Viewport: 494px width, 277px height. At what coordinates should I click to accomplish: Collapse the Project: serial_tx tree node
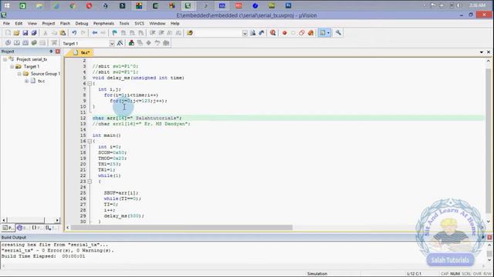coord(5,59)
